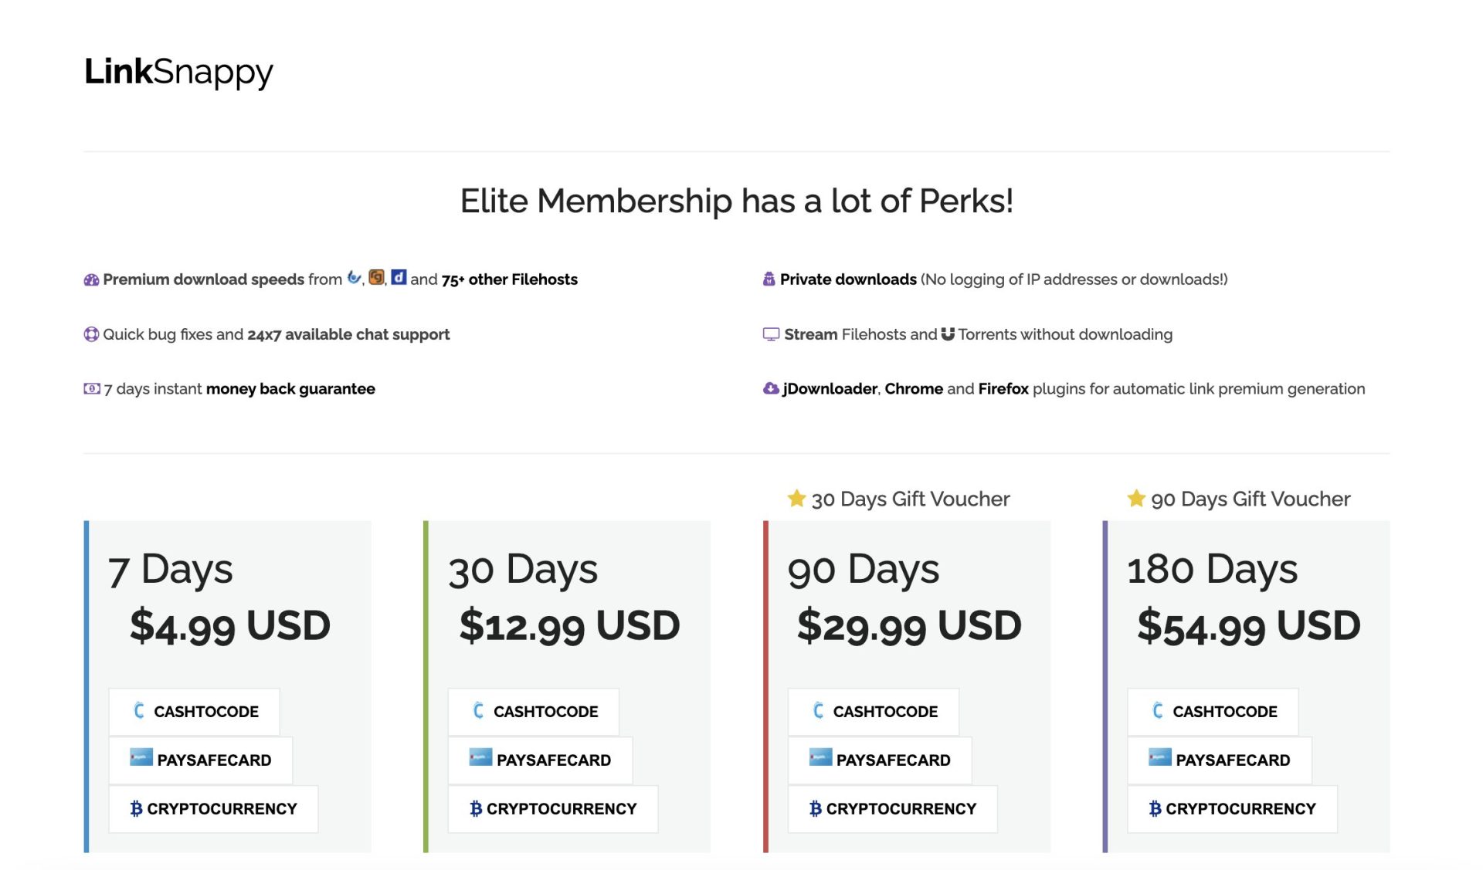Pay for 90 Days using Paysafecard

(x=880, y=760)
